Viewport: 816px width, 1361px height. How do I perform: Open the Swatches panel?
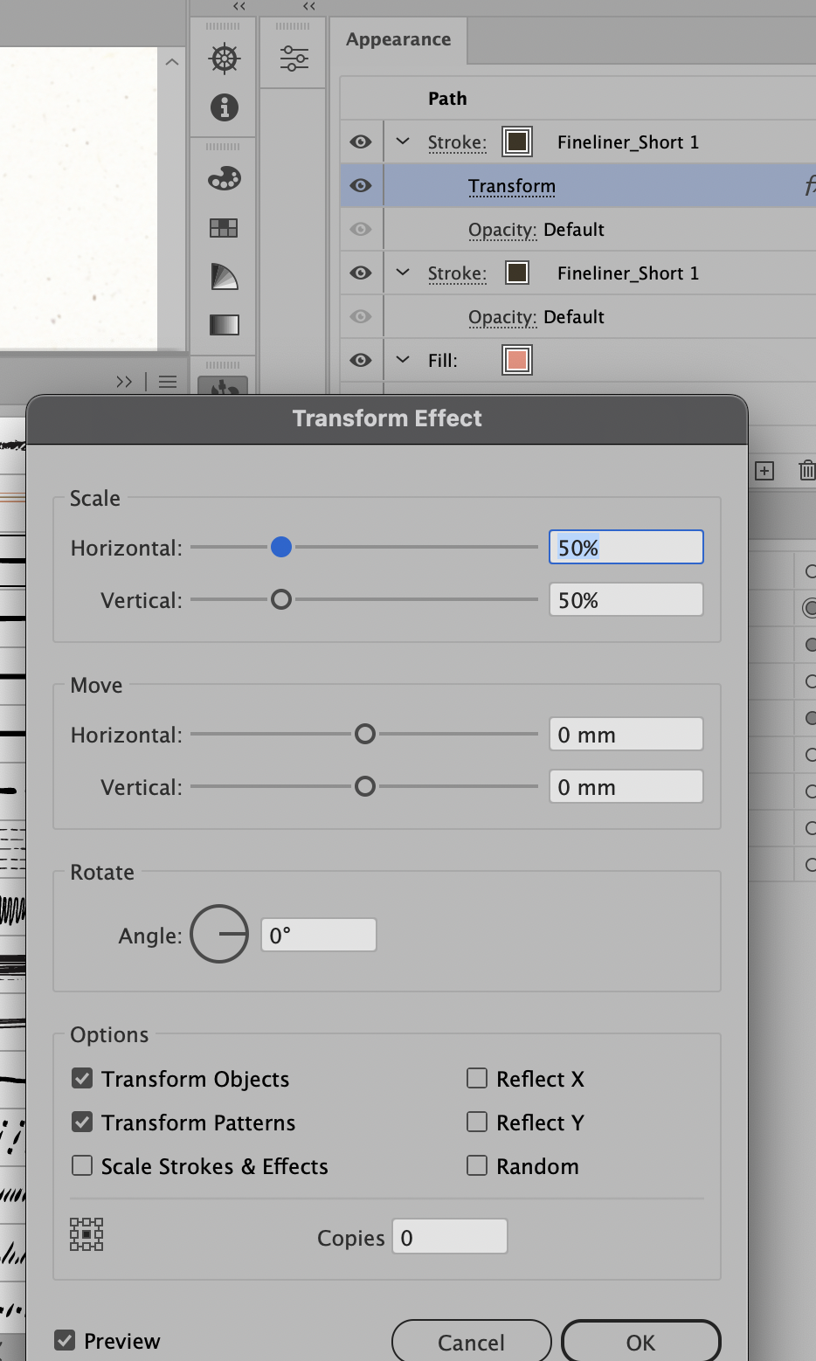click(224, 228)
